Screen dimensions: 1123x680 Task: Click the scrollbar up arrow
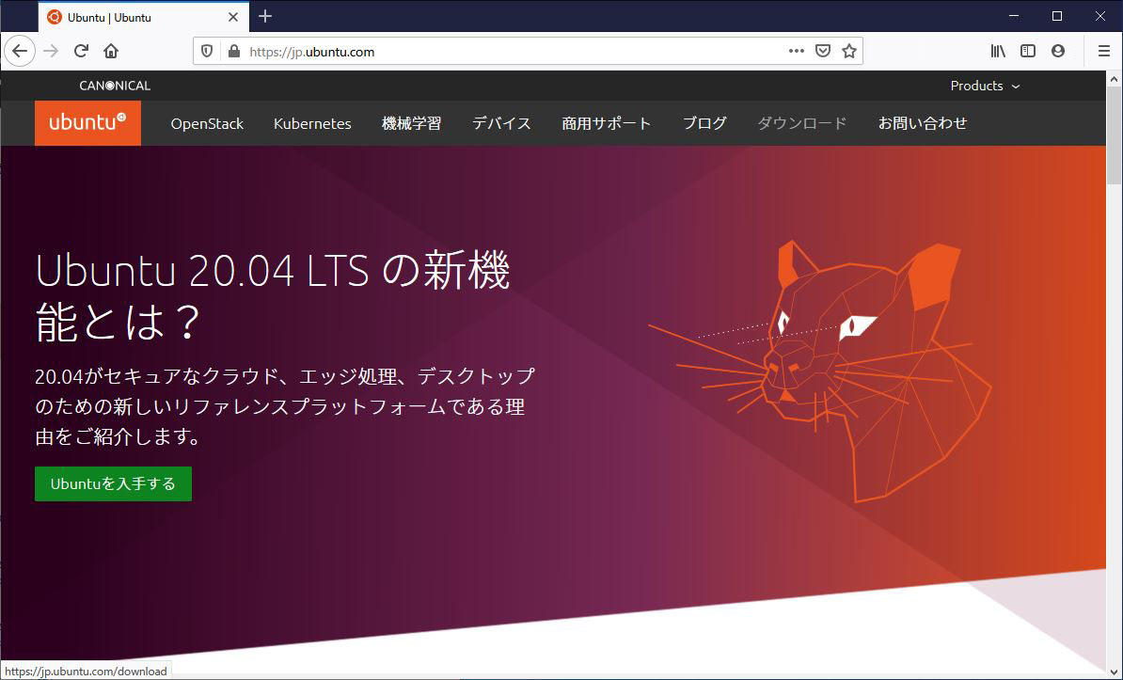click(x=1114, y=78)
